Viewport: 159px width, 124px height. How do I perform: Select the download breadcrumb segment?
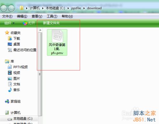(x=94, y=8)
